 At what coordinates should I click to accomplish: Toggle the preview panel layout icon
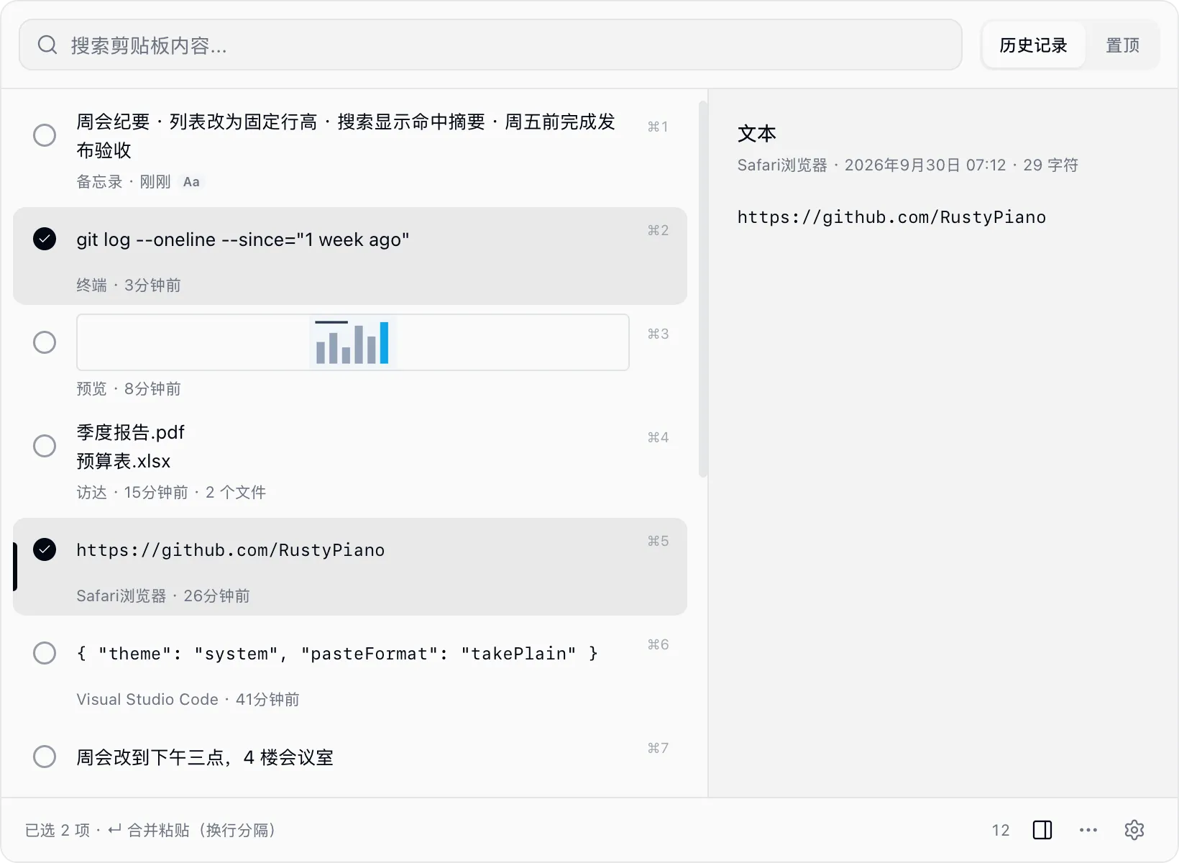(1042, 830)
